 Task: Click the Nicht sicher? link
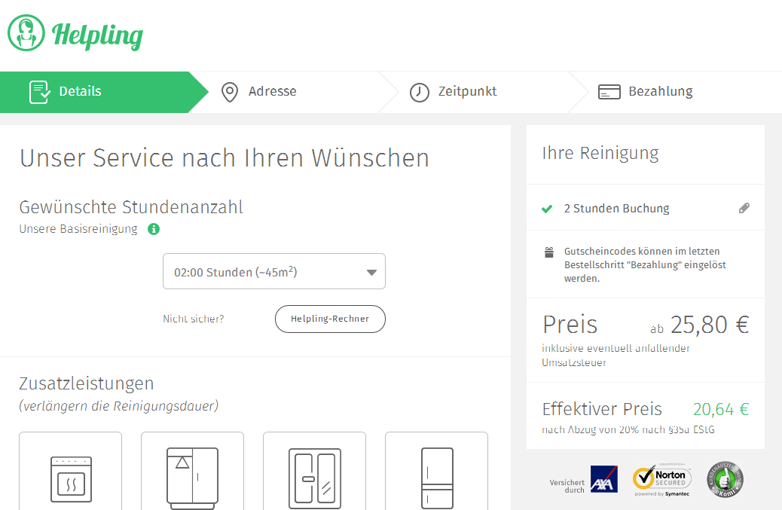194,319
